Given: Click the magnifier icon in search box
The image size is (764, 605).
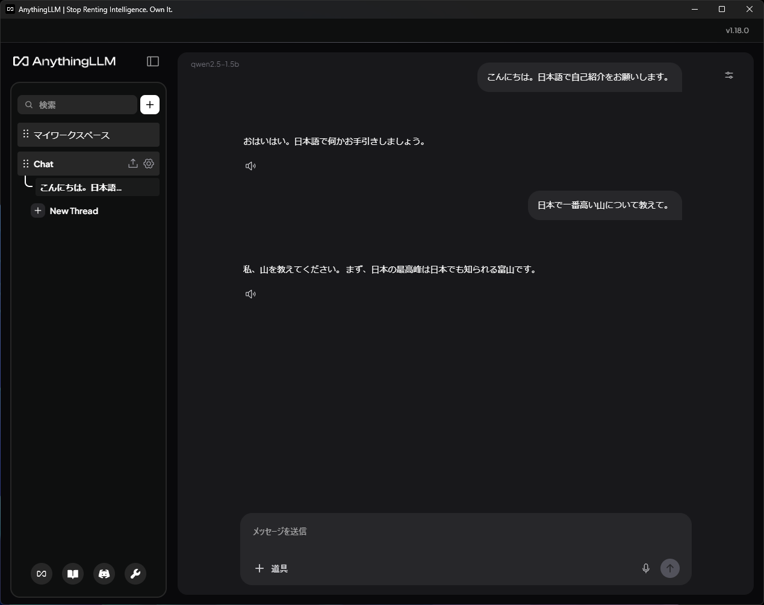Looking at the screenshot, I should [29, 105].
